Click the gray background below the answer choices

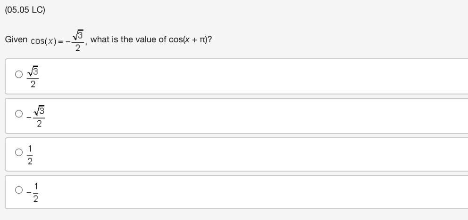(x=236, y=214)
